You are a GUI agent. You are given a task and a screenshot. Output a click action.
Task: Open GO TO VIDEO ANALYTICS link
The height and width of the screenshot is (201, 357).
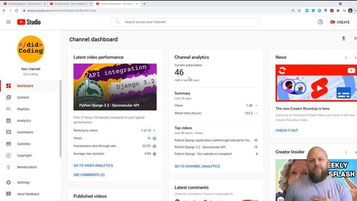tap(93, 165)
